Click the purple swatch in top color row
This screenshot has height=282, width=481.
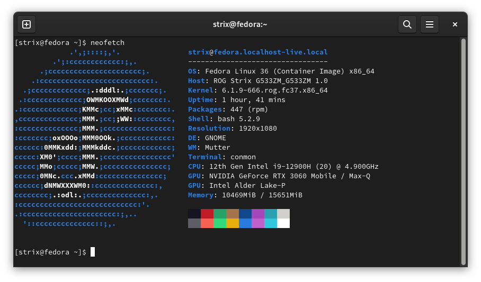coord(258,214)
